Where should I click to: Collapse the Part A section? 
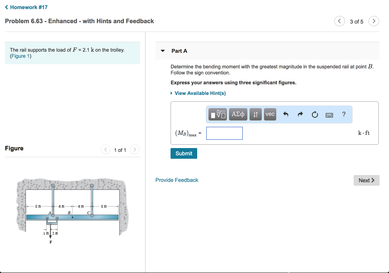(163, 51)
